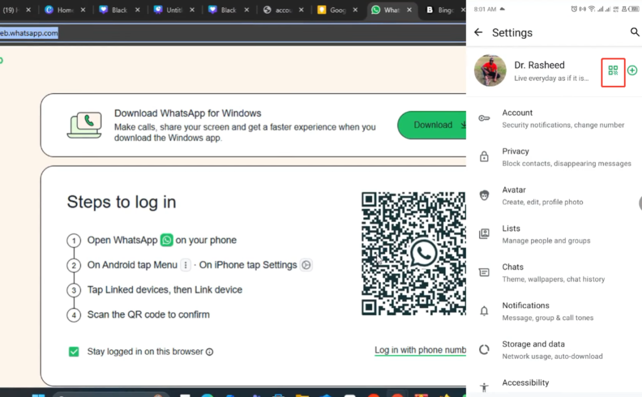The width and height of the screenshot is (642, 397).
Task: Tap the Notifications bell icon
Action: click(484, 311)
